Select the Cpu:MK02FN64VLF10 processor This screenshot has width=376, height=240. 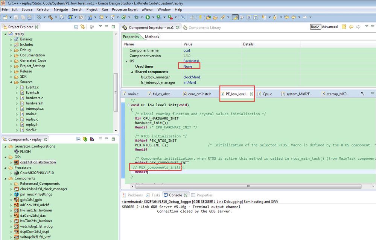click(x=34, y=173)
